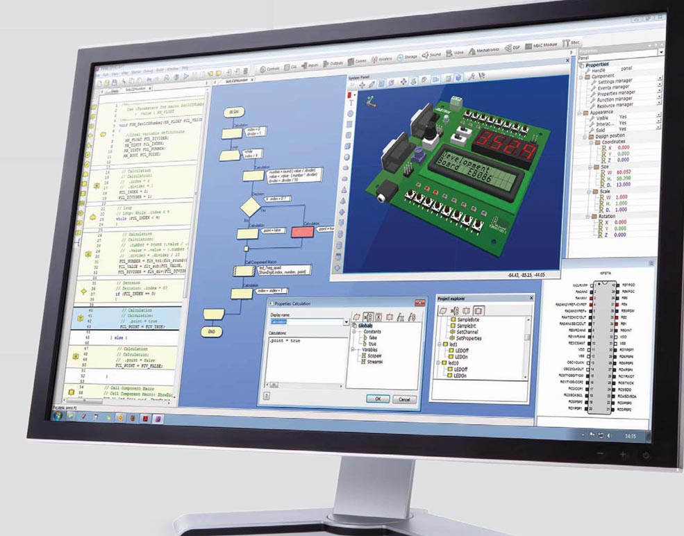Open the Video component category
Screen dimensions: 684x536
click(x=455, y=53)
